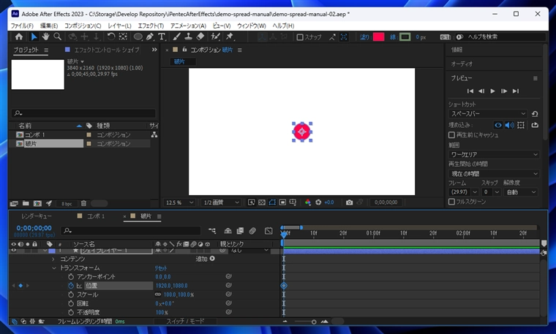556x334 pixels.
Task: Switch to レンダーキュー tab
Action: [x=36, y=216]
